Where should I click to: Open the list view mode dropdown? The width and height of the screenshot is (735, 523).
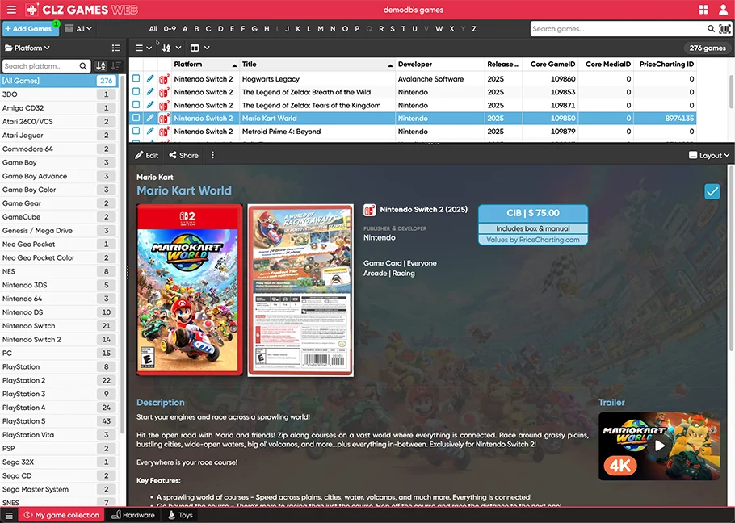pyautogui.click(x=144, y=48)
